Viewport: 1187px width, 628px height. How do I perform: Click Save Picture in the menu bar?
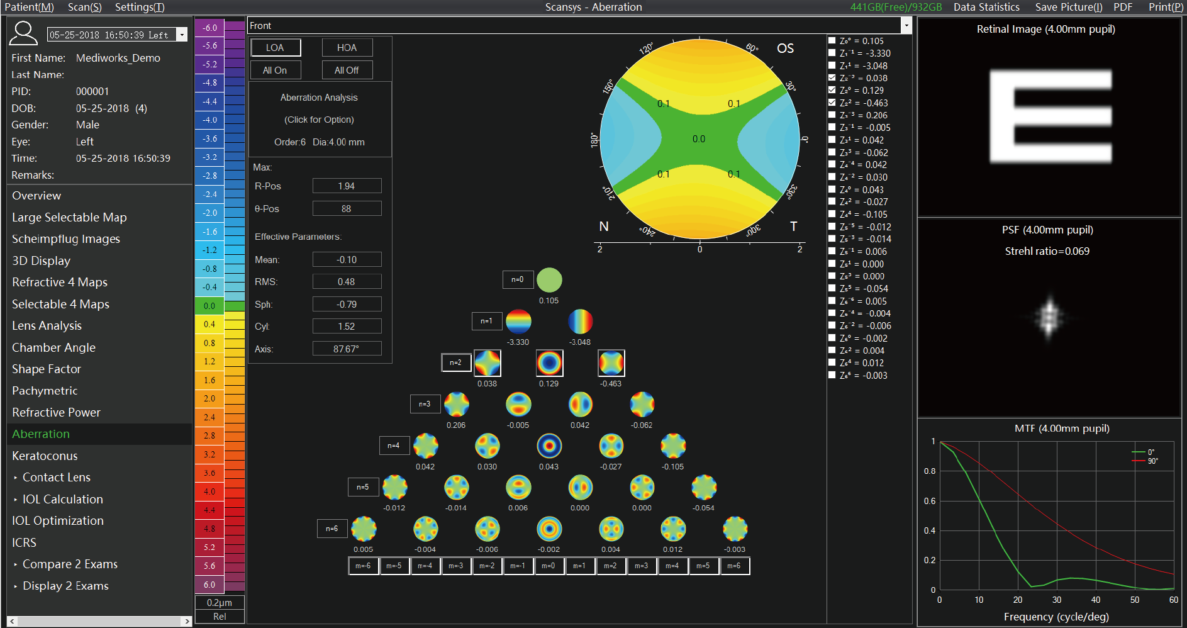pyautogui.click(x=1069, y=7)
